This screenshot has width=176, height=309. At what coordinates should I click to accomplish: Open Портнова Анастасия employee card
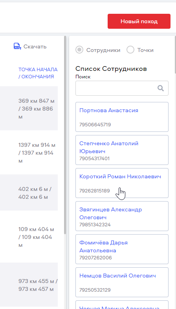click(122, 117)
